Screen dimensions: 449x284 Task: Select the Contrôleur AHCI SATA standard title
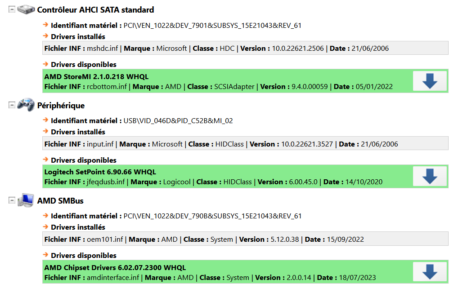pyautogui.click(x=95, y=10)
